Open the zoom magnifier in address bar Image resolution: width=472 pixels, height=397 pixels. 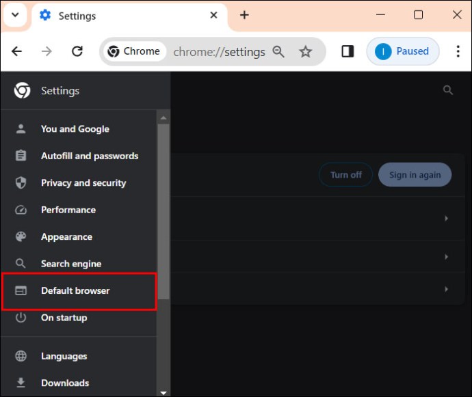point(278,51)
